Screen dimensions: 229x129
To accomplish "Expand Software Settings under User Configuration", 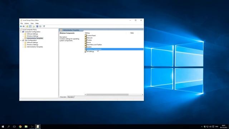I will click(23, 43).
